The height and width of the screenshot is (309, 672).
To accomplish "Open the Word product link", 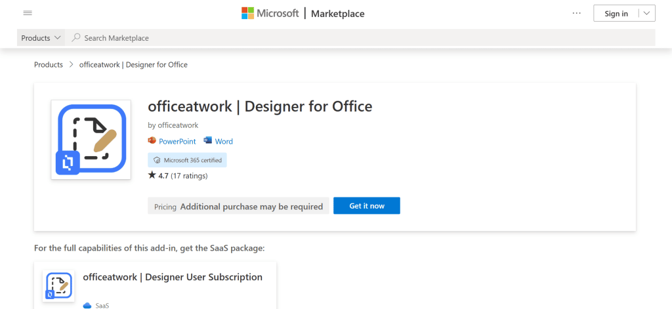I will click(224, 141).
